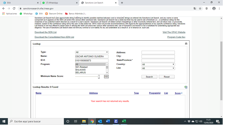Open Outlook from the Windows taskbar

point(100,121)
